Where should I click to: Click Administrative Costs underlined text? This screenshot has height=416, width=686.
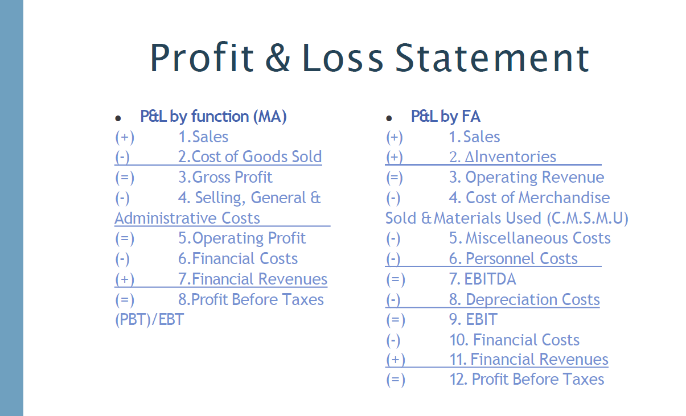coord(187,218)
